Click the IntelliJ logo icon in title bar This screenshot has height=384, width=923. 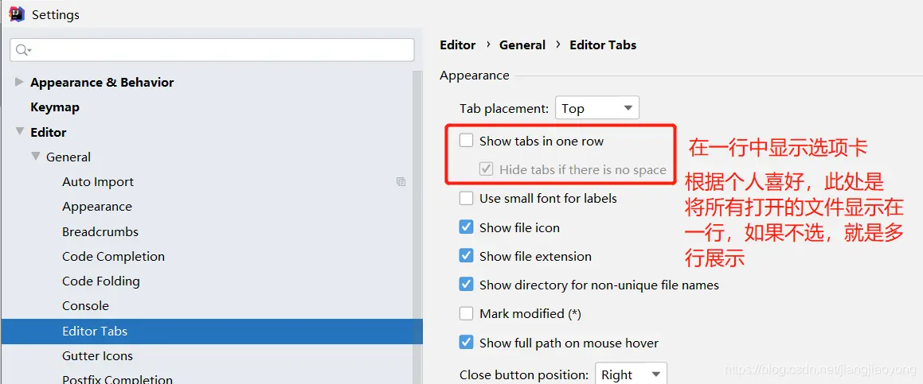pos(17,14)
